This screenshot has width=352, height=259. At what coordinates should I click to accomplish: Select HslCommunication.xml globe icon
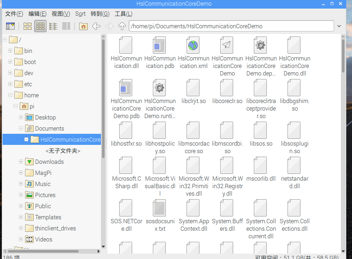coord(193,45)
